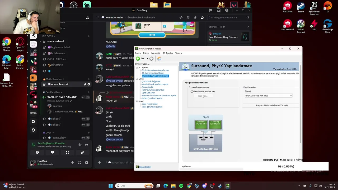Open Spotify from the Windows taskbar
The width and height of the screenshot is (338, 190).
(181, 186)
